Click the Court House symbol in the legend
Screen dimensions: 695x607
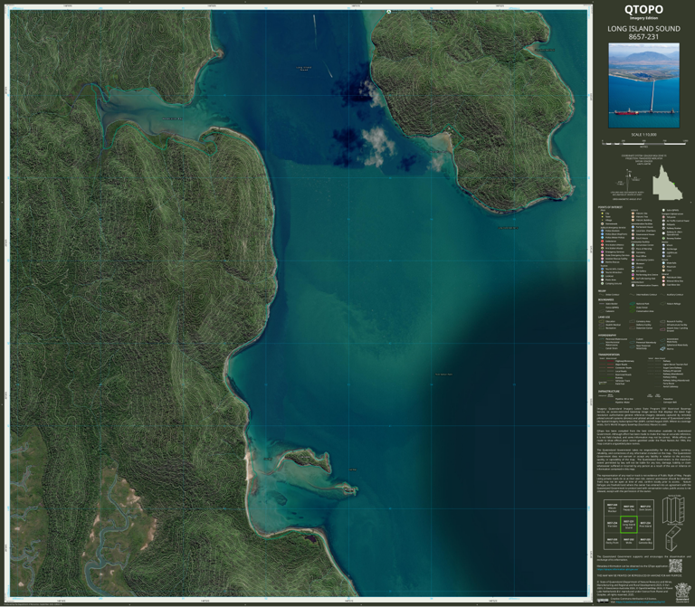[633, 238]
